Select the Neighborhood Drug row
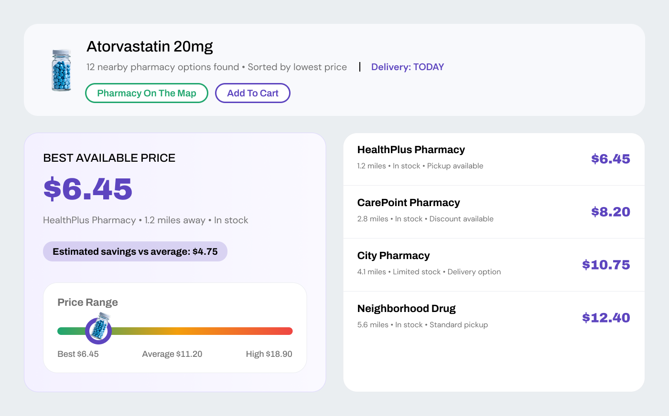Viewport: 669px width, 416px height. click(x=494, y=318)
